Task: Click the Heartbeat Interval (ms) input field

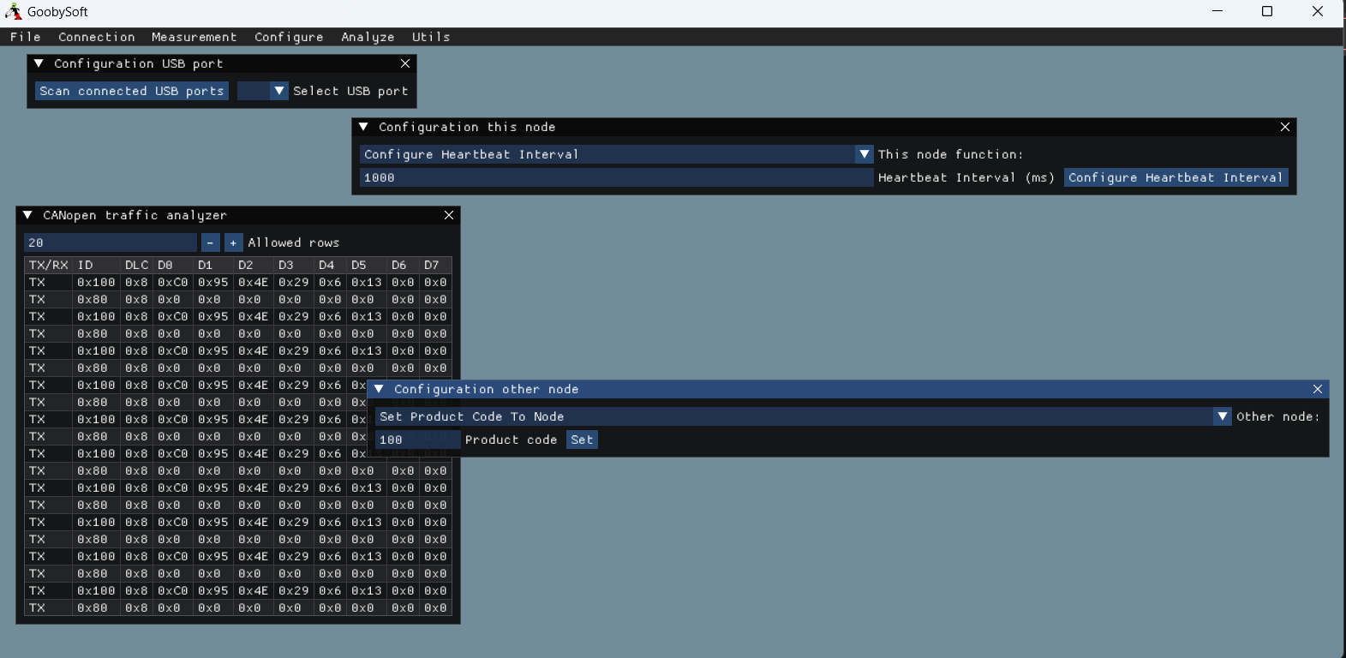Action: point(616,177)
